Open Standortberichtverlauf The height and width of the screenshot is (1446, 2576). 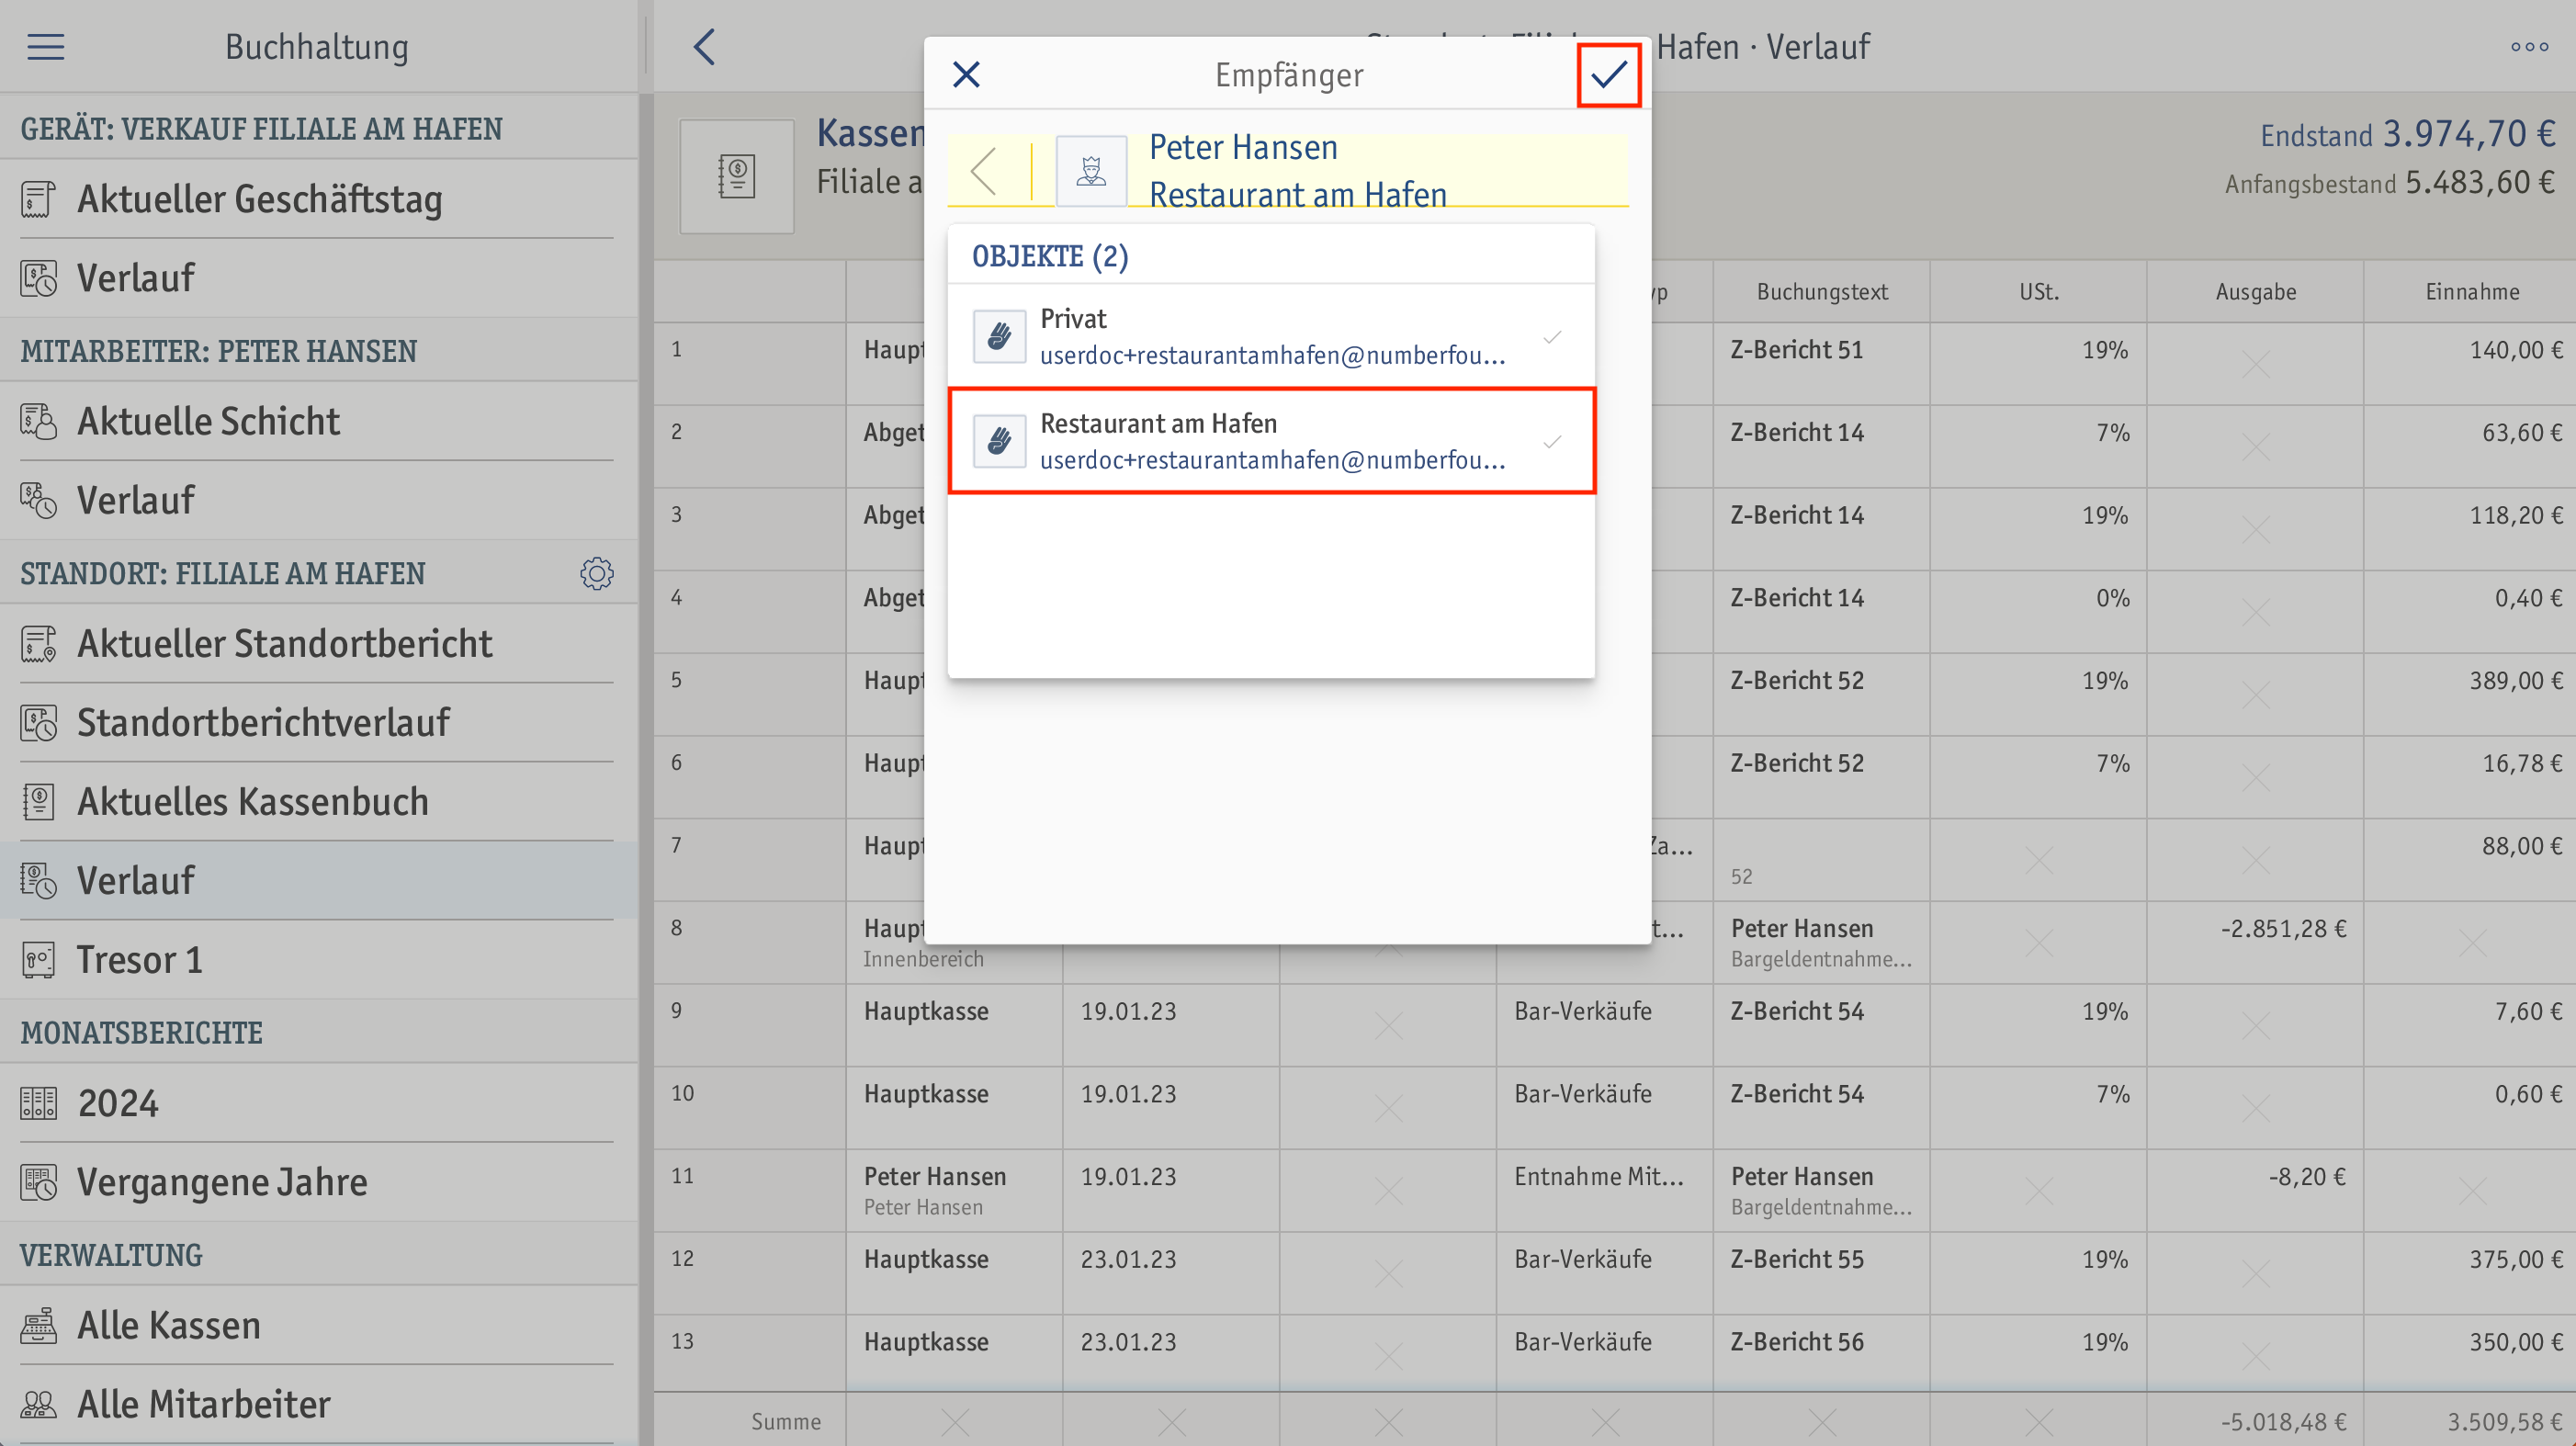(x=318, y=723)
